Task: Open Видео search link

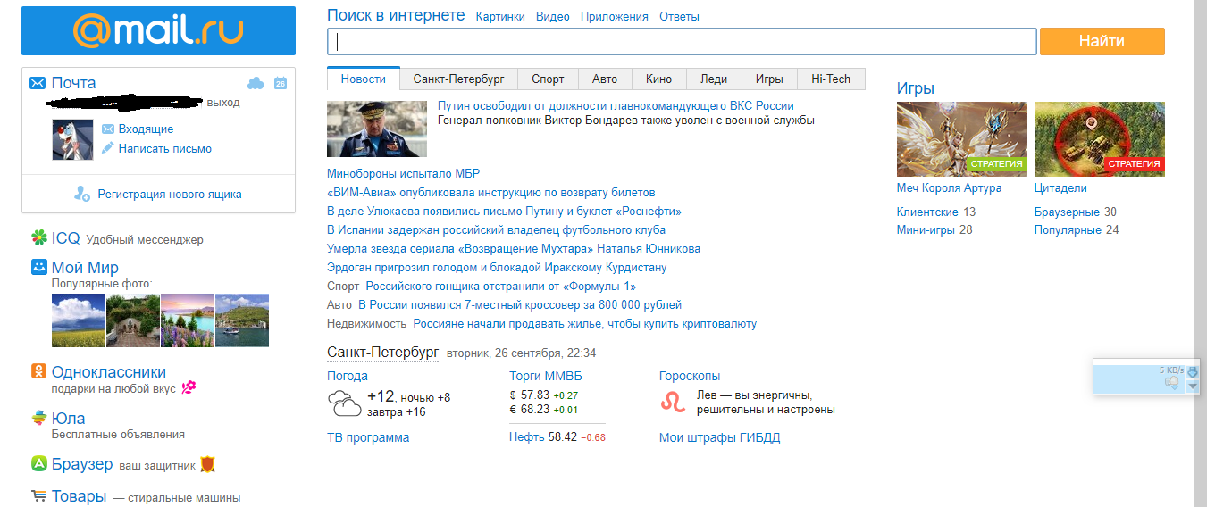Action: pyautogui.click(x=553, y=17)
